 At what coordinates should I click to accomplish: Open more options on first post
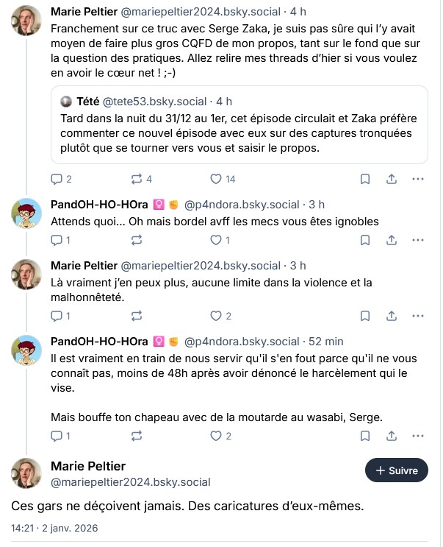point(418,179)
